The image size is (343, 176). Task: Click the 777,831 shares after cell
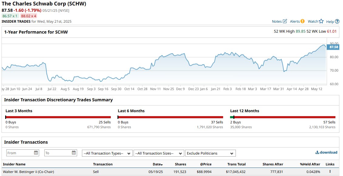pos(277,172)
